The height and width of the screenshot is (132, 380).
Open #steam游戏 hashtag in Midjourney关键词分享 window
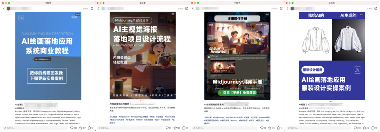pyautogui.click(x=170, y=117)
